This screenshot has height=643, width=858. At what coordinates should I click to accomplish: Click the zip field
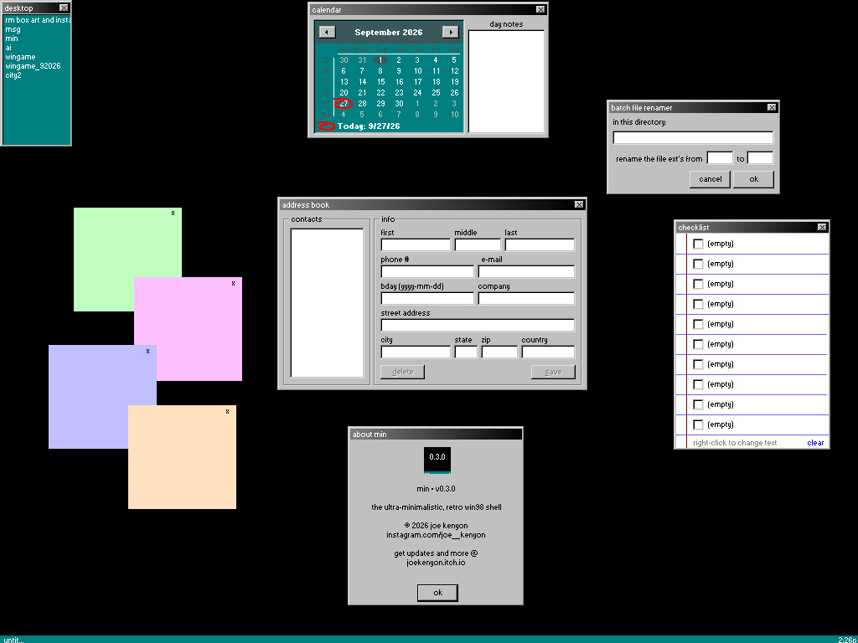(x=499, y=352)
